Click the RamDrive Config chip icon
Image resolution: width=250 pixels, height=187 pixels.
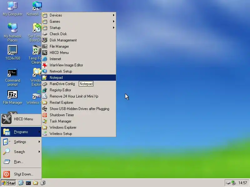(x=45, y=84)
